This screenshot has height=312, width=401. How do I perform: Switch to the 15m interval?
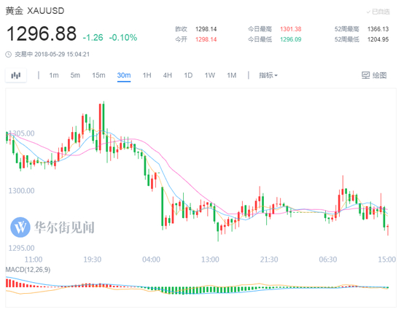tap(98, 75)
